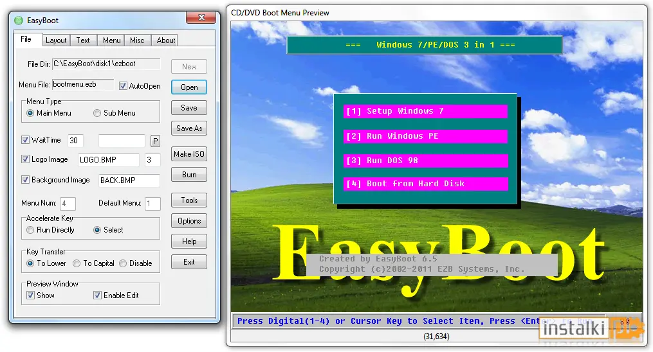Click the BACK.BMP filename field
This screenshot has height=352, width=653.
click(x=129, y=180)
